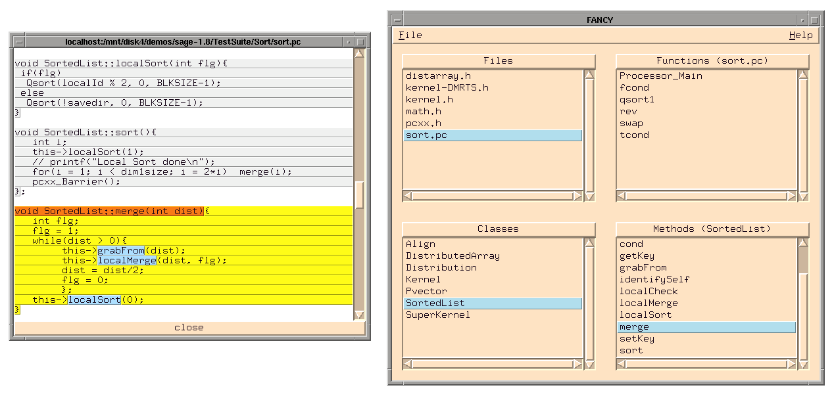Image resolution: width=834 pixels, height=398 pixels.
Task: Choose Processor_Main in the Functions list
Action: pos(706,76)
